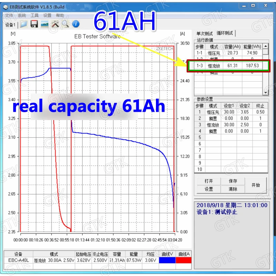Click EBC-A40L device cell in bottom table
This screenshot has width=276, height=276.
pyautogui.click(x=19, y=260)
